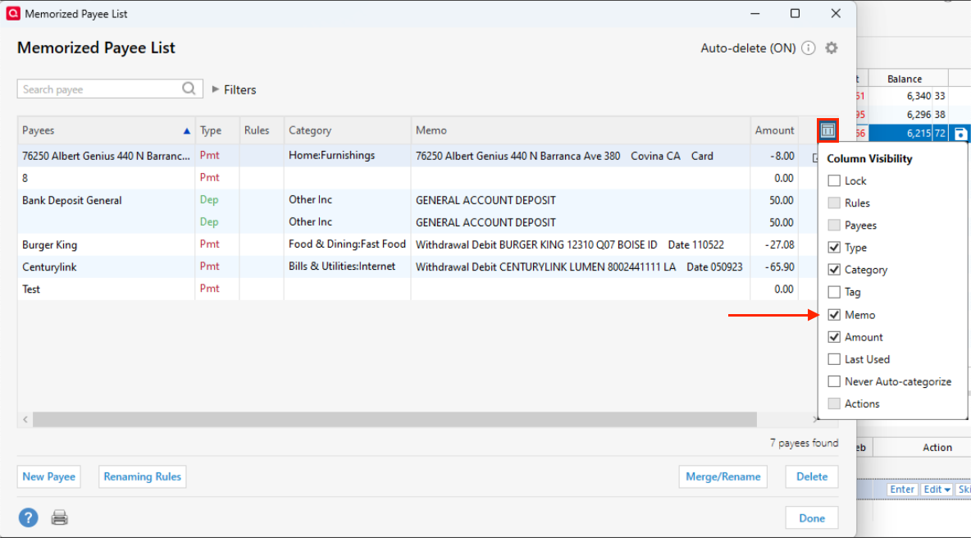Image resolution: width=971 pixels, height=538 pixels.
Task: Uncheck the Memo column checkbox
Action: [x=834, y=315]
